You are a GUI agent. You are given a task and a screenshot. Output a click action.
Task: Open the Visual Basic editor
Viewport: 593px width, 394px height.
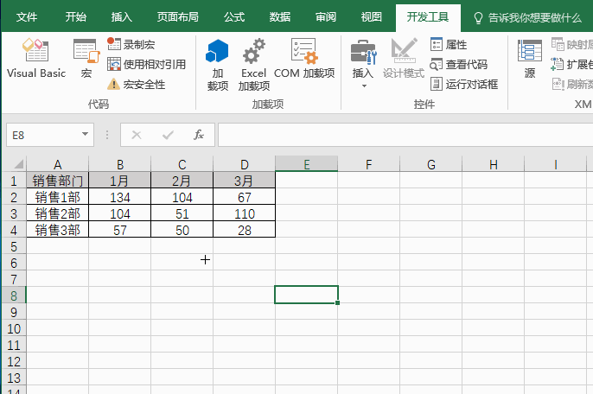36,58
